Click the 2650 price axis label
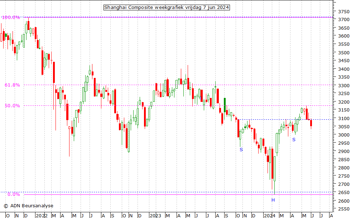This screenshot has width=351, height=218. pyautogui.click(x=344, y=193)
